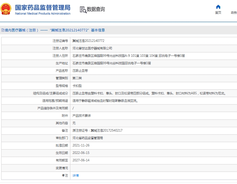
Task: Click the approval date 2021-11-26
Action: coord(81,146)
